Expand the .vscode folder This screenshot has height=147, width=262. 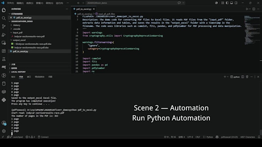pos(11,29)
